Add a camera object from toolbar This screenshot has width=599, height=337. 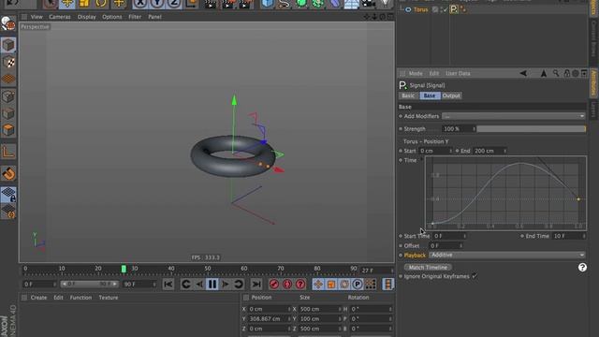pos(368,4)
